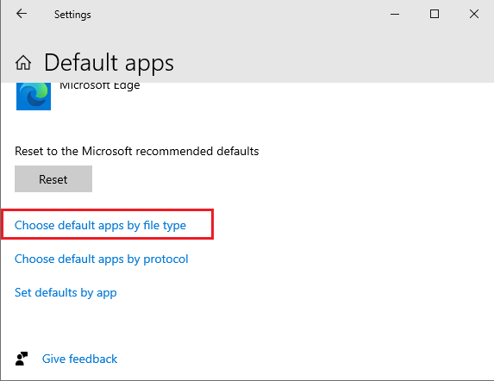The image size is (494, 381).
Task: Open Set defaults by app
Action: click(66, 293)
